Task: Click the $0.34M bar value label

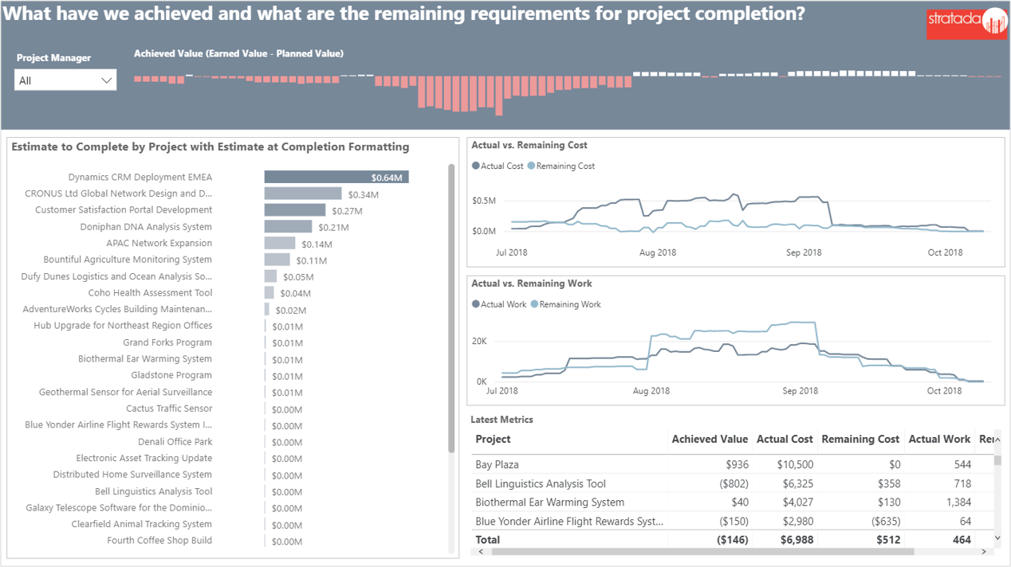Action: [363, 194]
